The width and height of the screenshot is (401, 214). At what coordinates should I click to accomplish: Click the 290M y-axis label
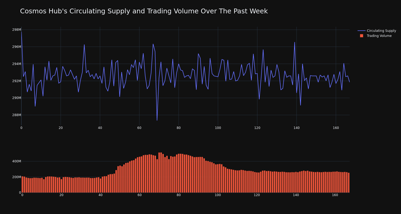[17, 98]
